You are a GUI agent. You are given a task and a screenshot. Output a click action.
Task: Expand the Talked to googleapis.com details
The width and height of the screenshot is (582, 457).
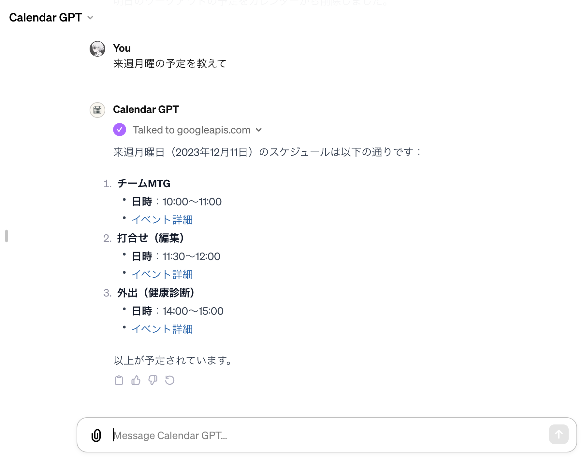click(x=259, y=130)
